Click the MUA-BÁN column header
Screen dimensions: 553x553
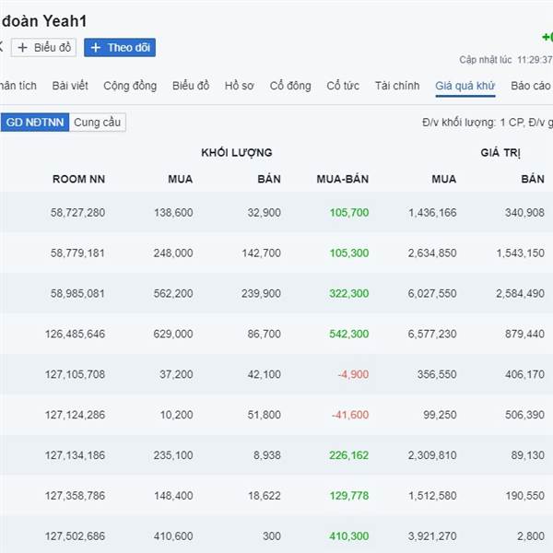[x=343, y=179]
